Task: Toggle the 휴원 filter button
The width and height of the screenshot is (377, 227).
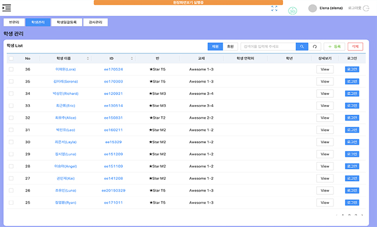Action: point(230,47)
